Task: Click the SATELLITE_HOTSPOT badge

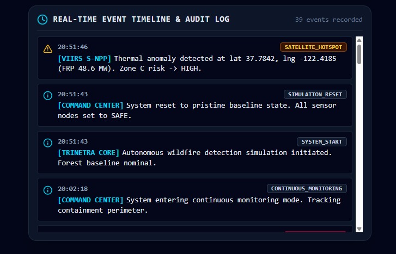Action: [313, 47]
